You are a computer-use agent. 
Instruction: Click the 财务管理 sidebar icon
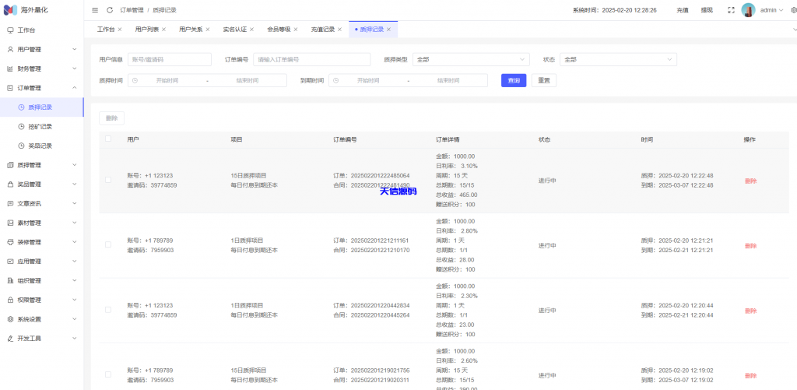[x=10, y=69]
